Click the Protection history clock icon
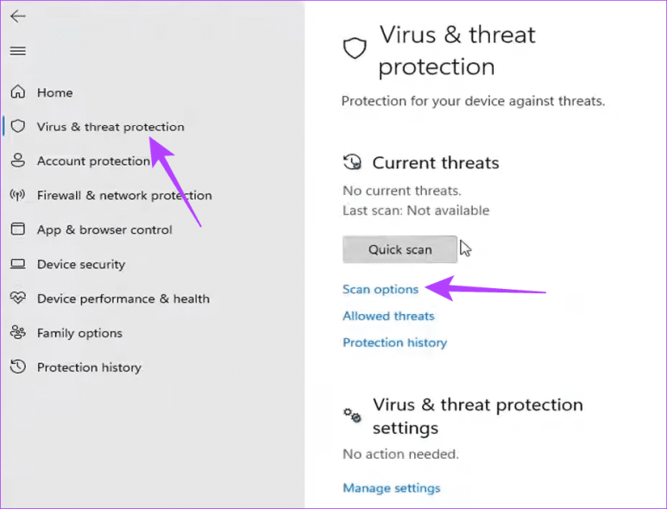667x509 pixels. tap(17, 368)
